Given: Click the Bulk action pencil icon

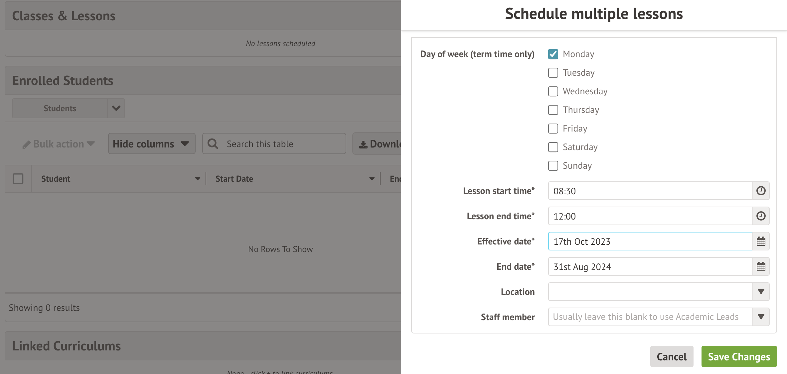Looking at the screenshot, I should [26, 144].
